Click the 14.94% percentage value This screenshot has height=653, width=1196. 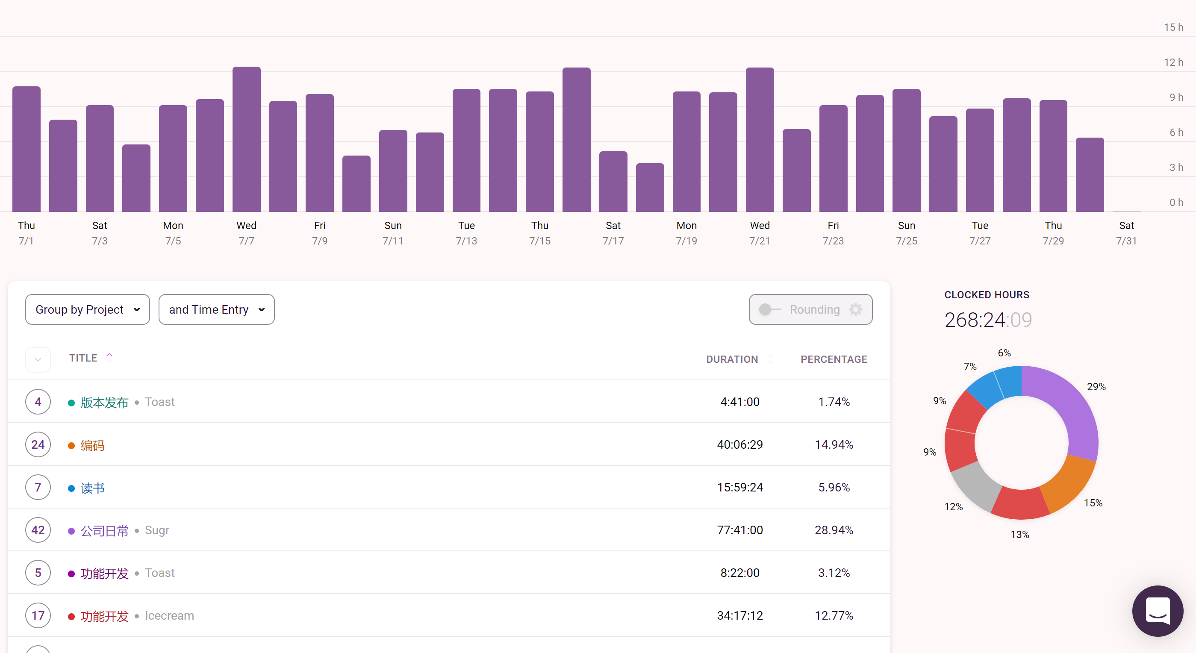(x=834, y=444)
